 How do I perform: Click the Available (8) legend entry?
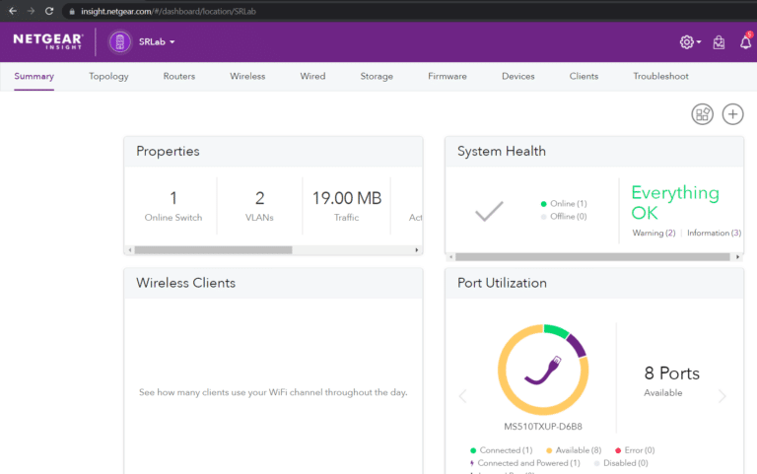[574, 450]
